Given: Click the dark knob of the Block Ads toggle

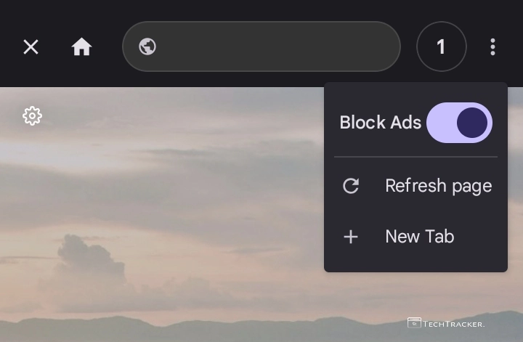Looking at the screenshot, I should coord(472,123).
